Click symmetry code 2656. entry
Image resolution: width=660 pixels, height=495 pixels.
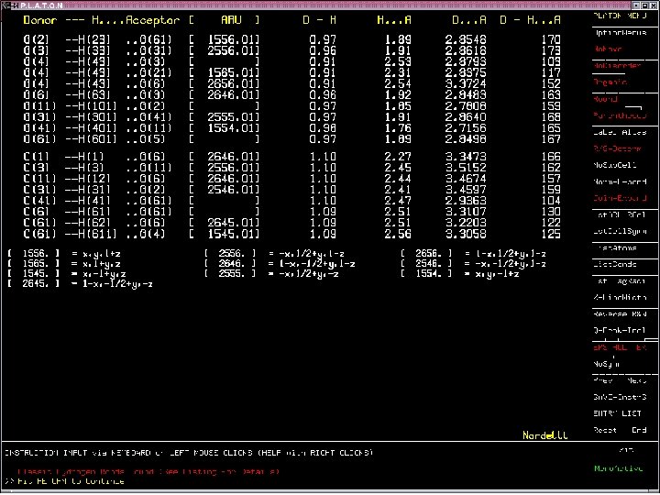pos(474,254)
